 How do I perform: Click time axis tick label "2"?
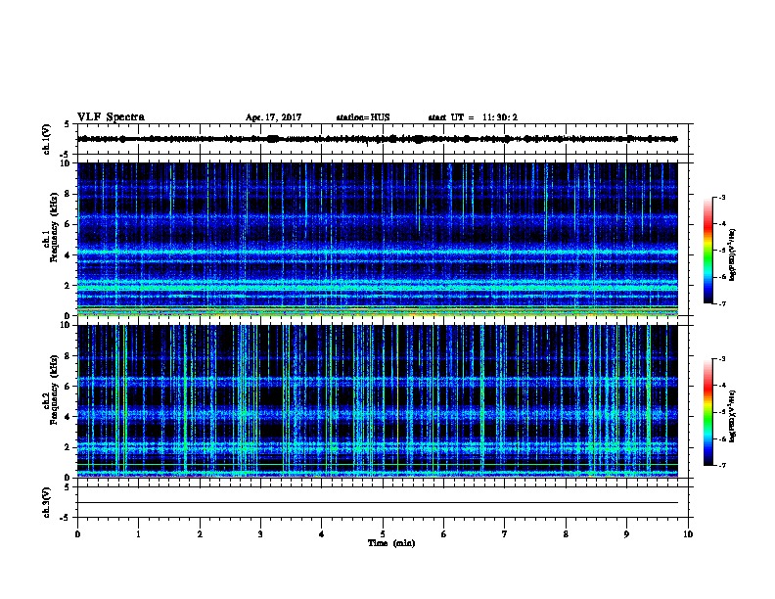pyautogui.click(x=200, y=534)
